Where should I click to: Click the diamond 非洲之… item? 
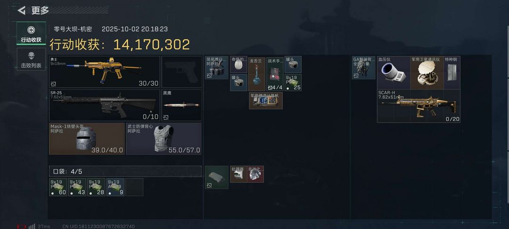[x=255, y=174]
